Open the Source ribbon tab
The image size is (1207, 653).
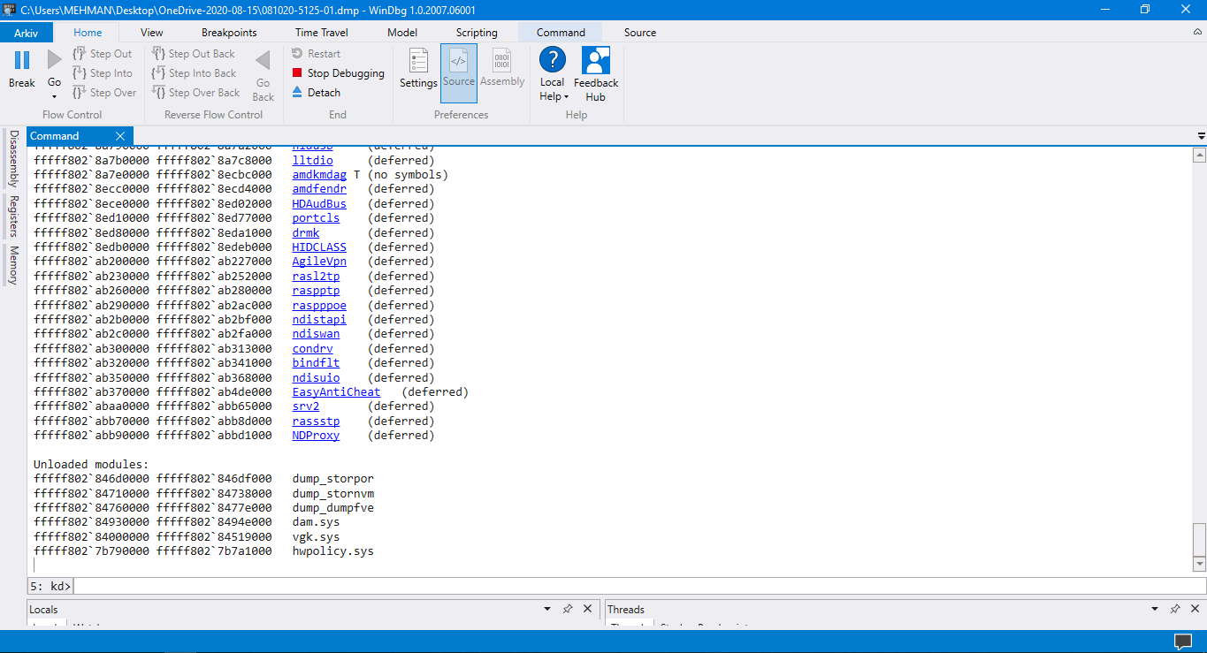[x=640, y=33]
